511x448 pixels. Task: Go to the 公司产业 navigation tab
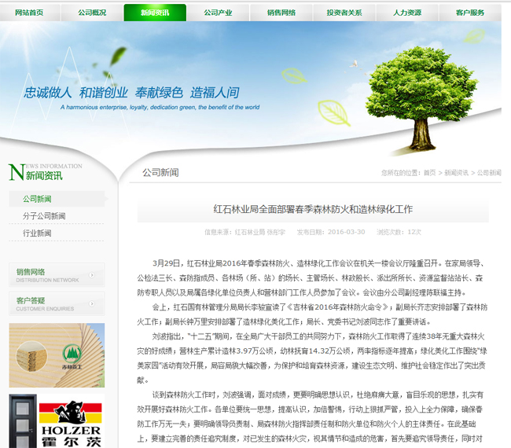[218, 13]
